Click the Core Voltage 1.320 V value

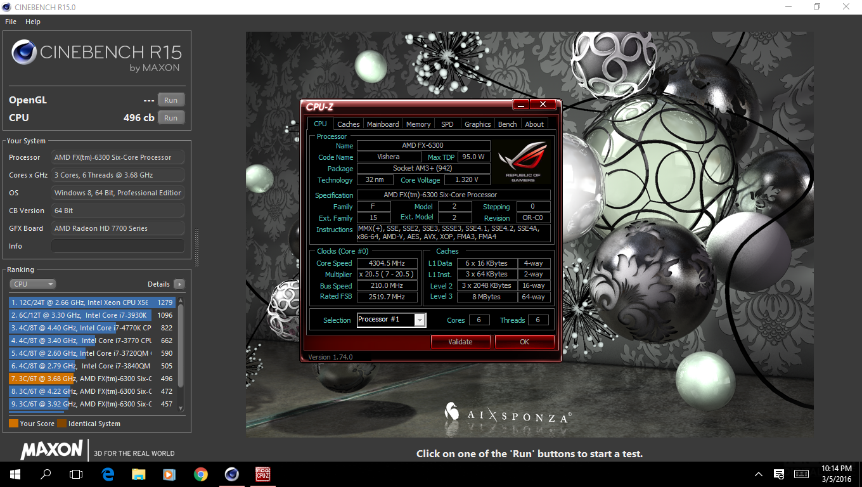point(466,180)
